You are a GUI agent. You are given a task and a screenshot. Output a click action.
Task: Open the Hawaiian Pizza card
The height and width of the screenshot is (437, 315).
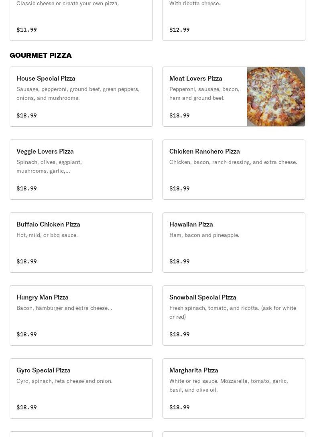[x=234, y=243]
